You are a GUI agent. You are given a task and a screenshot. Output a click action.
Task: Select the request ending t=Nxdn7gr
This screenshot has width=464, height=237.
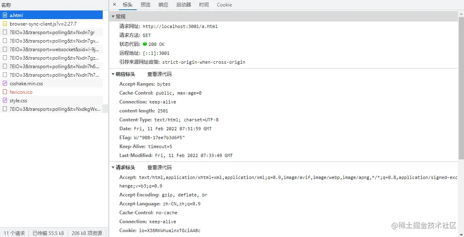pyautogui.click(x=52, y=32)
